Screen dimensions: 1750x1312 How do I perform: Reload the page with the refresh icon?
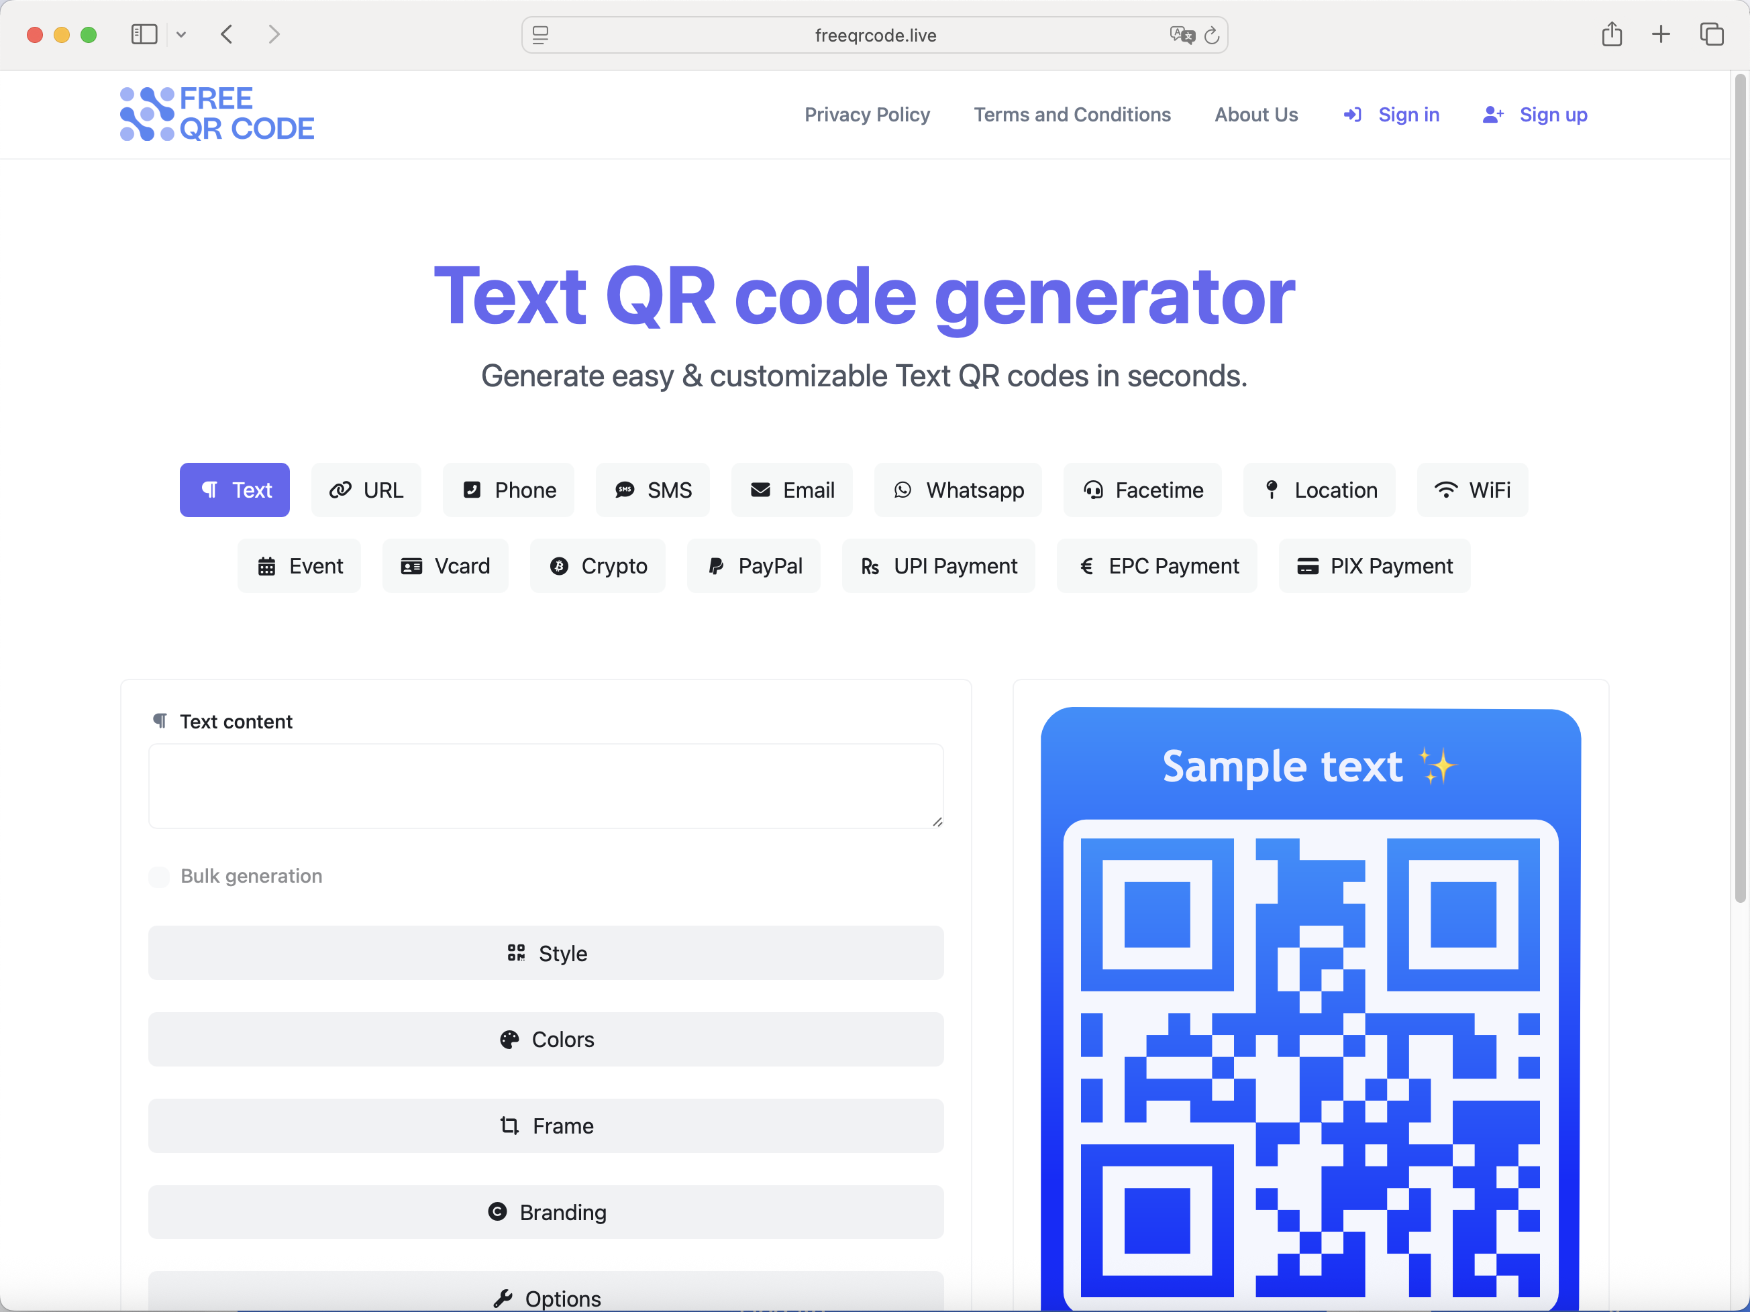tap(1211, 35)
